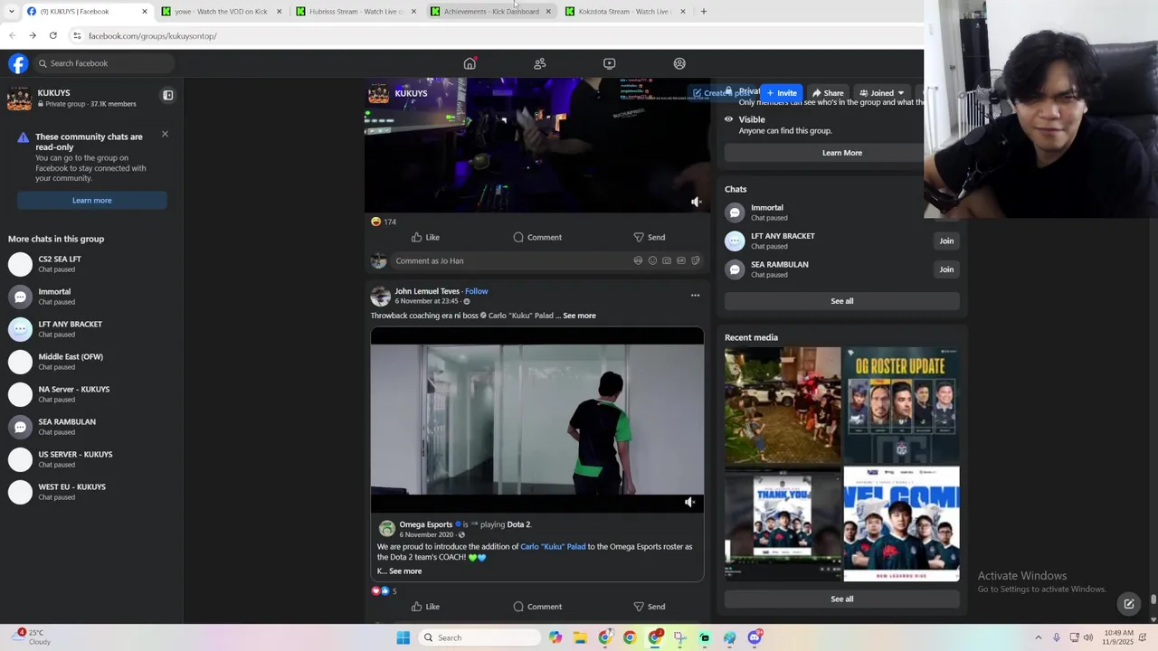Image resolution: width=1158 pixels, height=651 pixels.
Task: Open the three-dot menu on John Lemuel Teves post
Action: tap(695, 295)
